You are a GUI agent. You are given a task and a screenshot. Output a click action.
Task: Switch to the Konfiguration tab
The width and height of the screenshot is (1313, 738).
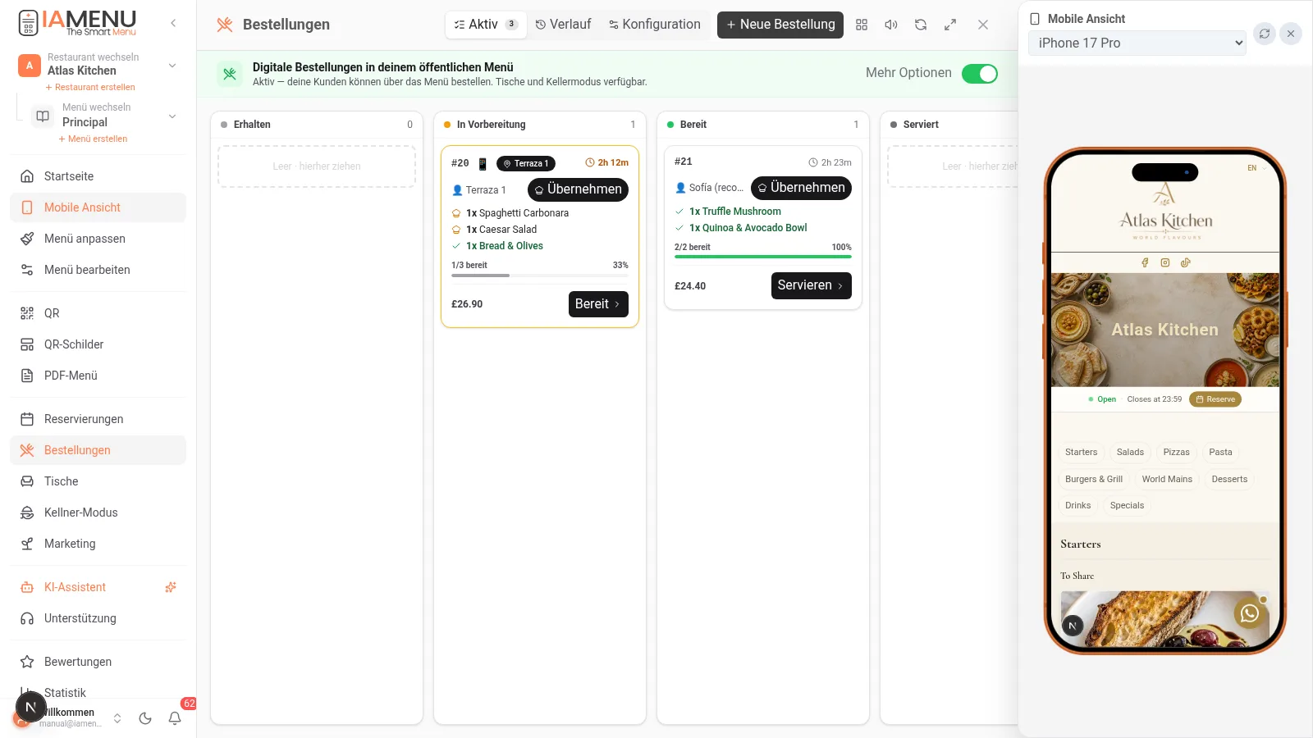coord(655,25)
